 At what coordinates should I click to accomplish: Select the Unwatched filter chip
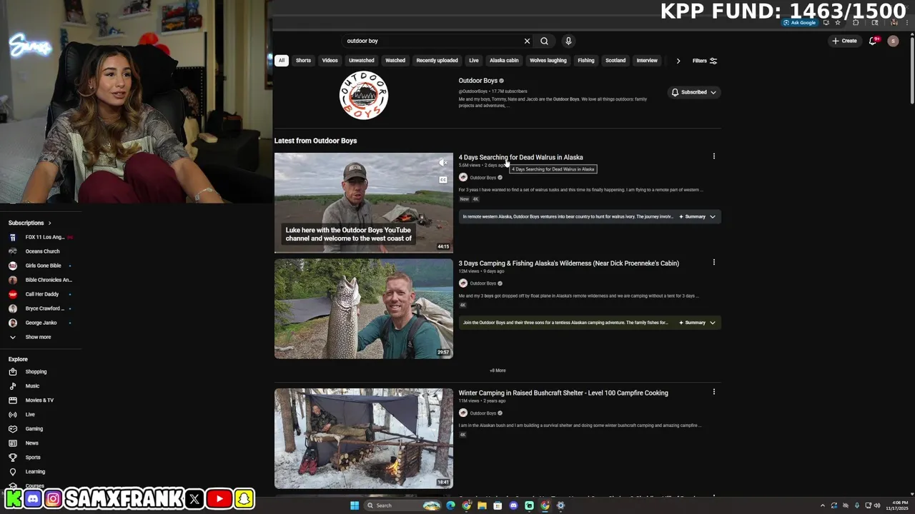pos(362,61)
